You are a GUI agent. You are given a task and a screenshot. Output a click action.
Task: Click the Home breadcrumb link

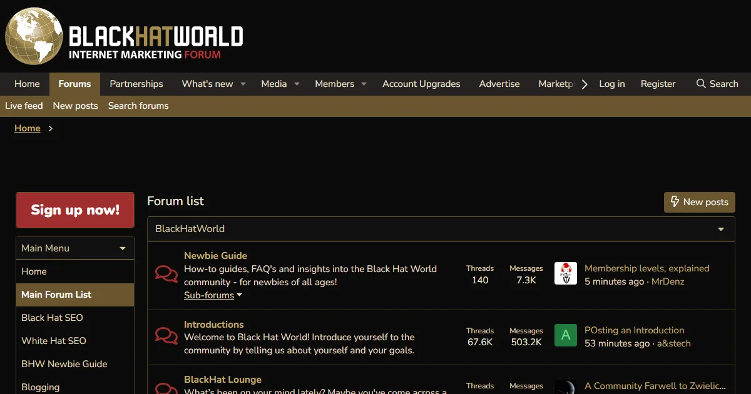tap(28, 128)
